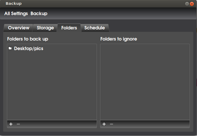Click empty toolbar strip under ignore list
Viewport: 197px width, 136px height.
[151, 124]
